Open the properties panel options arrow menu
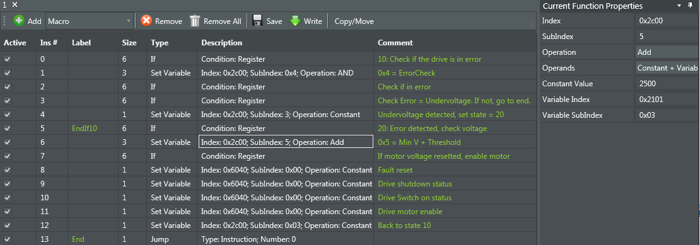 pos(679,6)
